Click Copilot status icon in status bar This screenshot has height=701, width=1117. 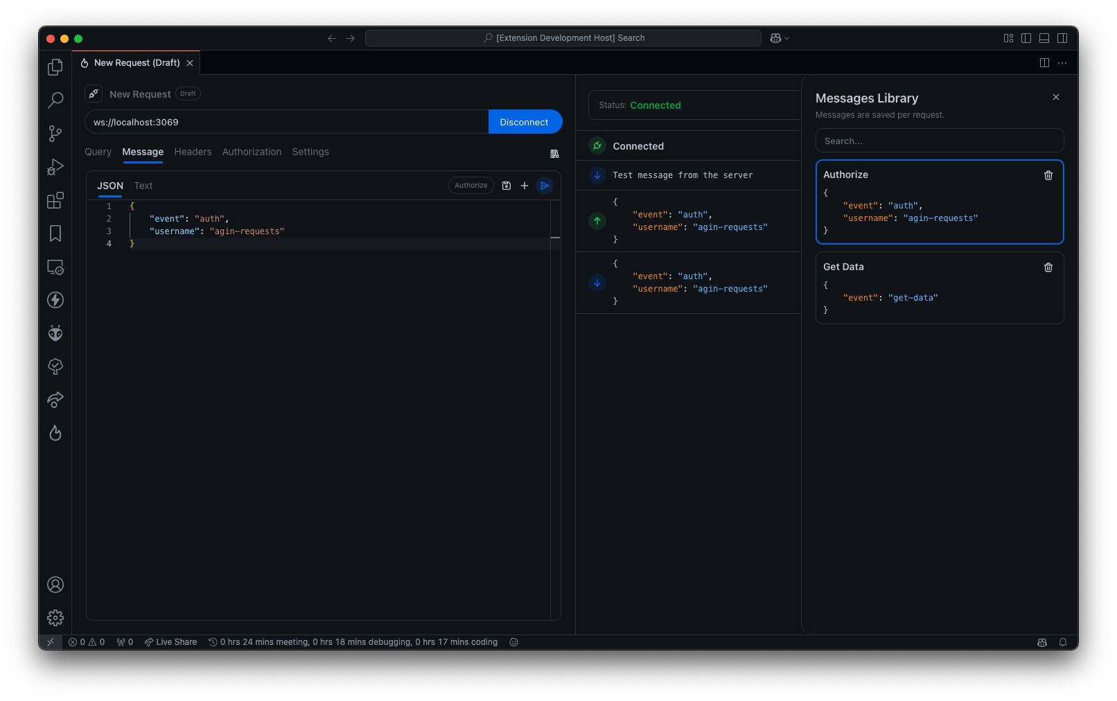coord(1042,642)
